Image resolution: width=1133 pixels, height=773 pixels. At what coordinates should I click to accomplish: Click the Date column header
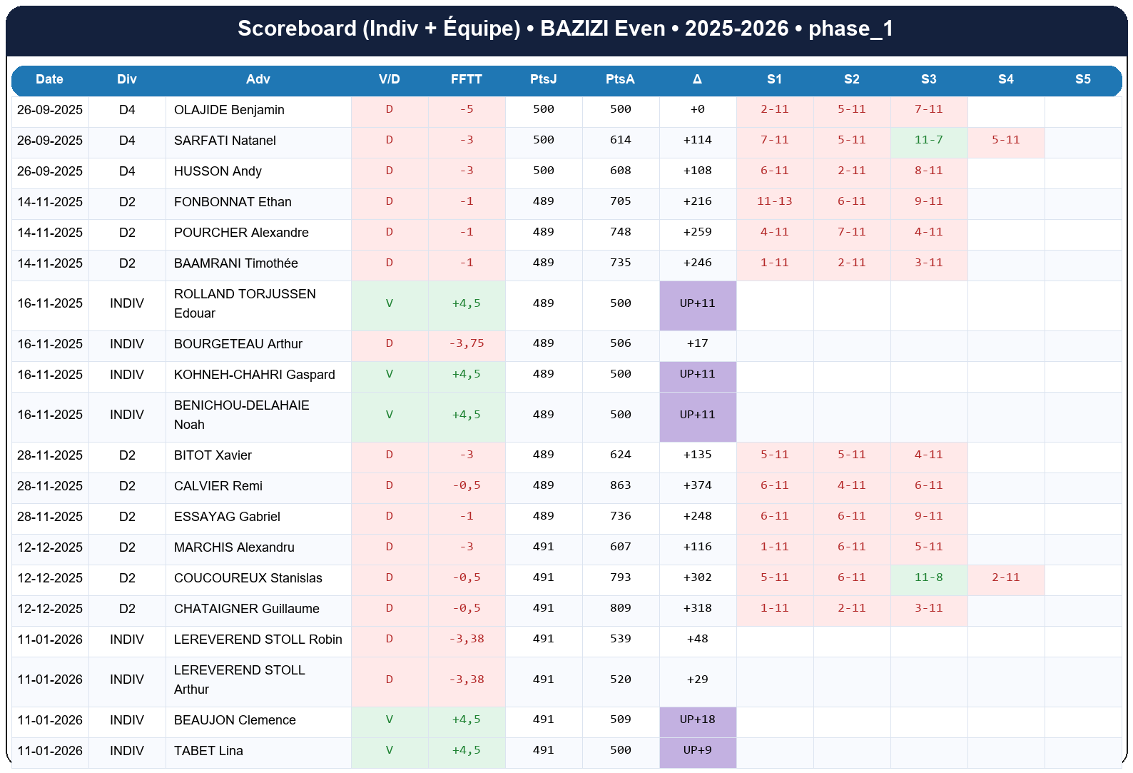(49, 79)
